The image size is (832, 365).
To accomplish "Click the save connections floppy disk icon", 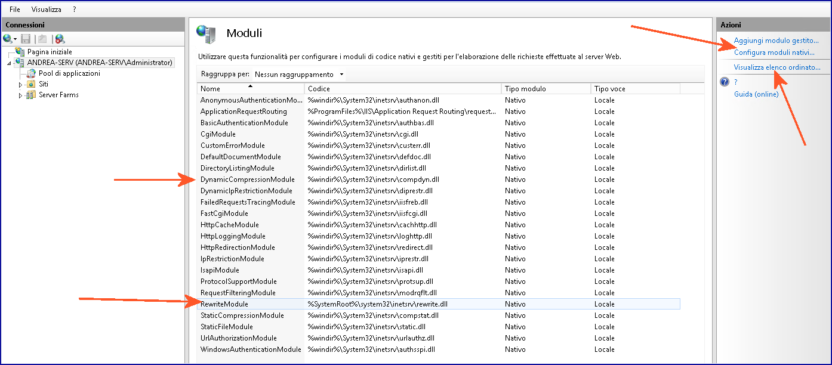I will coord(26,39).
